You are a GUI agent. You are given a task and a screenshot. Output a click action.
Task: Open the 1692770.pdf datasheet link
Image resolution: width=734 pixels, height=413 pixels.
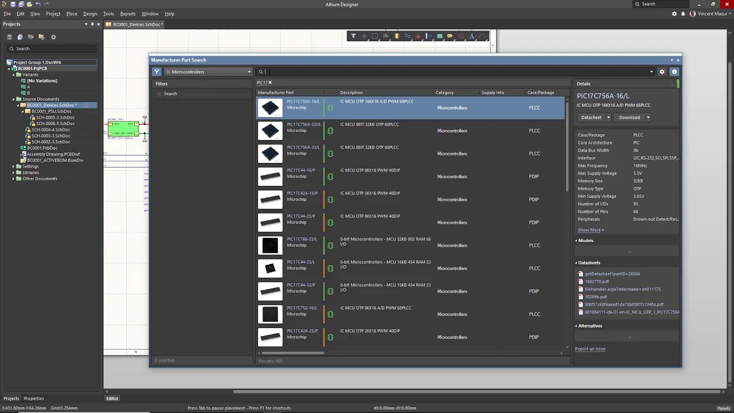(596, 282)
